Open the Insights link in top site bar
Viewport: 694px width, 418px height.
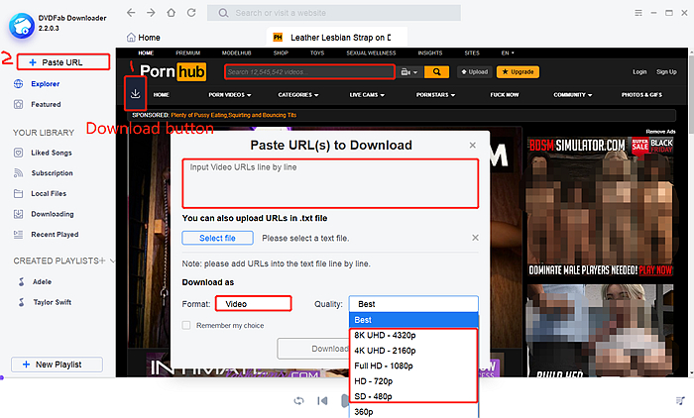coord(429,52)
